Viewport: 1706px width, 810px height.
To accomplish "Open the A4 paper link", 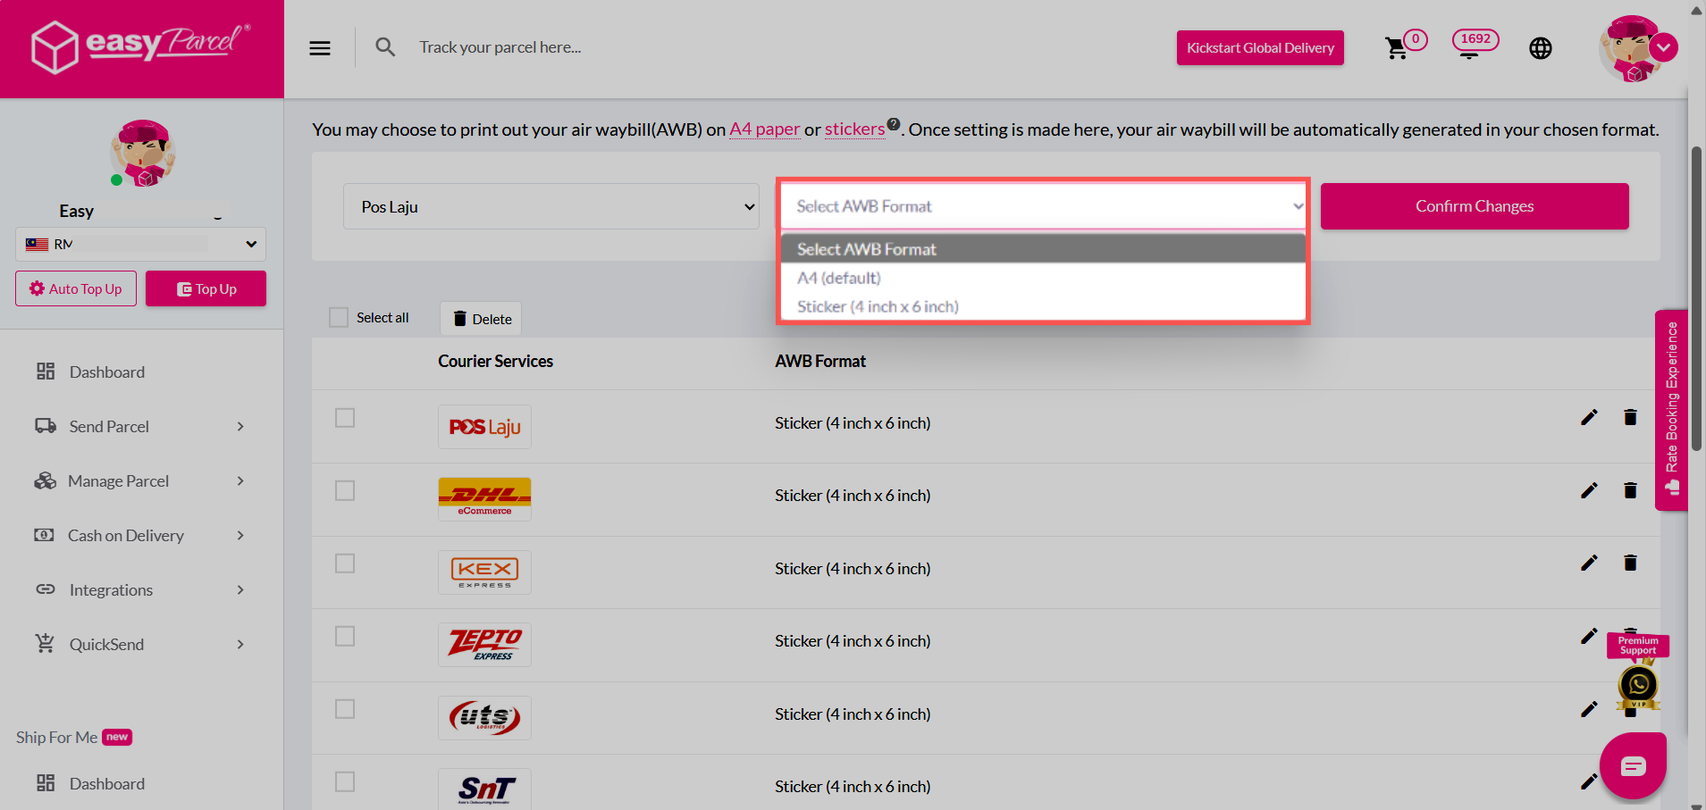I will click(x=764, y=129).
